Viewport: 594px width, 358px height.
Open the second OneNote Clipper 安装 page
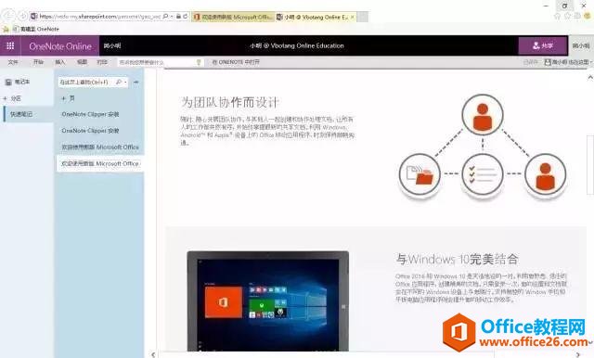(x=91, y=131)
